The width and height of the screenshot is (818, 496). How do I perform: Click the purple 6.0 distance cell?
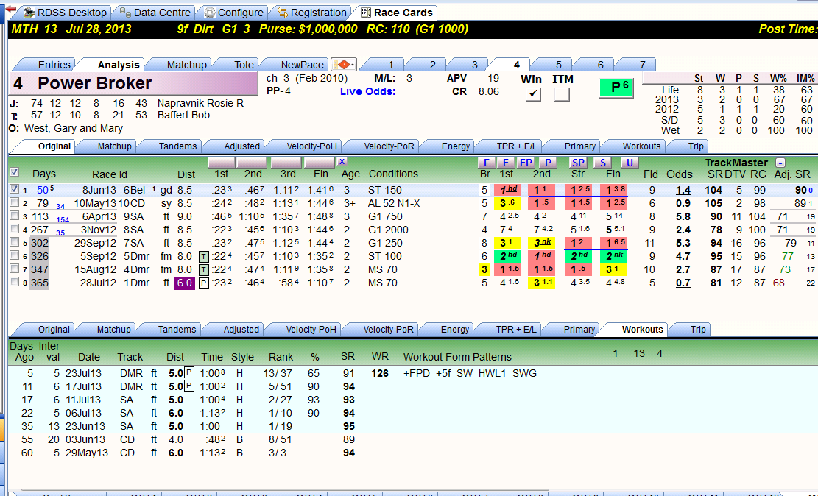tap(184, 283)
